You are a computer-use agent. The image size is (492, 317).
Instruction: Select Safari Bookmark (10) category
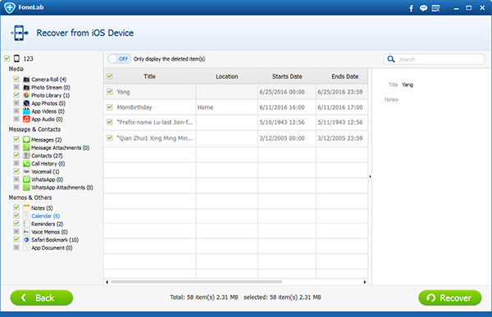55,240
